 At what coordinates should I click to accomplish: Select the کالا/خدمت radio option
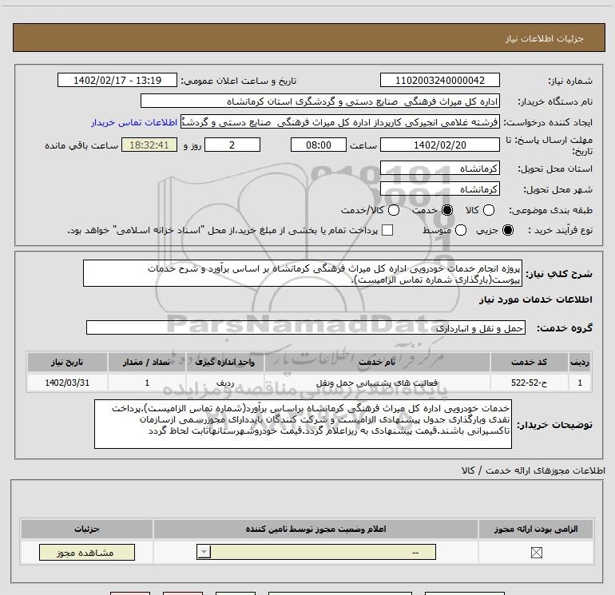coord(394,210)
